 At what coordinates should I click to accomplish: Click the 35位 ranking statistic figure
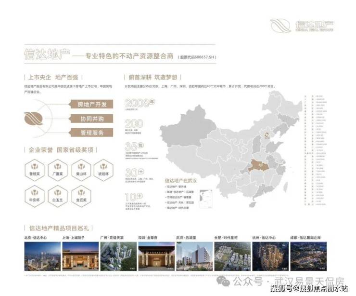pos(134,146)
